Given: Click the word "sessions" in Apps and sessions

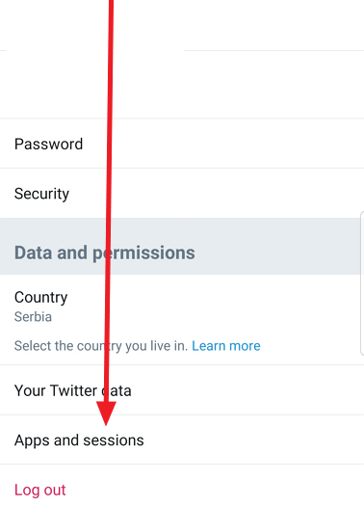Looking at the screenshot, I should (117, 440).
